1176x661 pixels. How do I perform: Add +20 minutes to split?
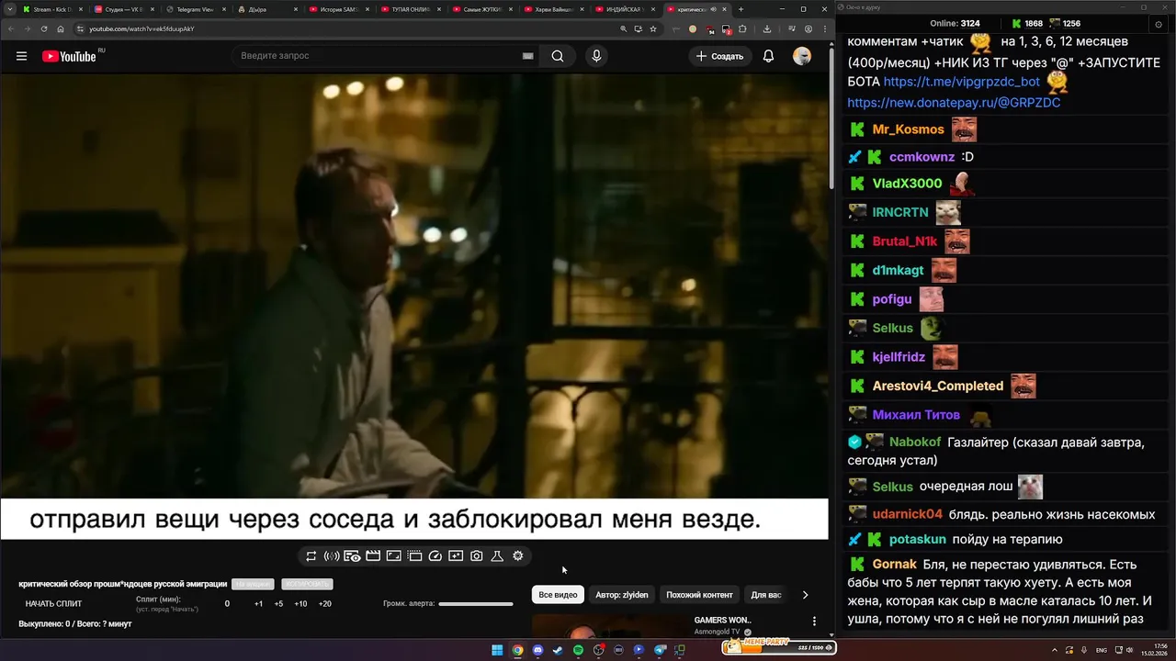324,604
